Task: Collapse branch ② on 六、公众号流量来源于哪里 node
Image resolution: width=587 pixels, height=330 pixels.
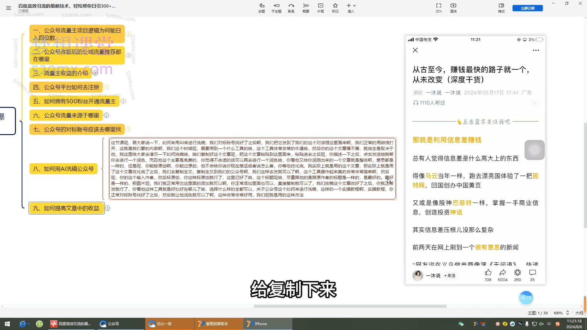Action: (106, 115)
